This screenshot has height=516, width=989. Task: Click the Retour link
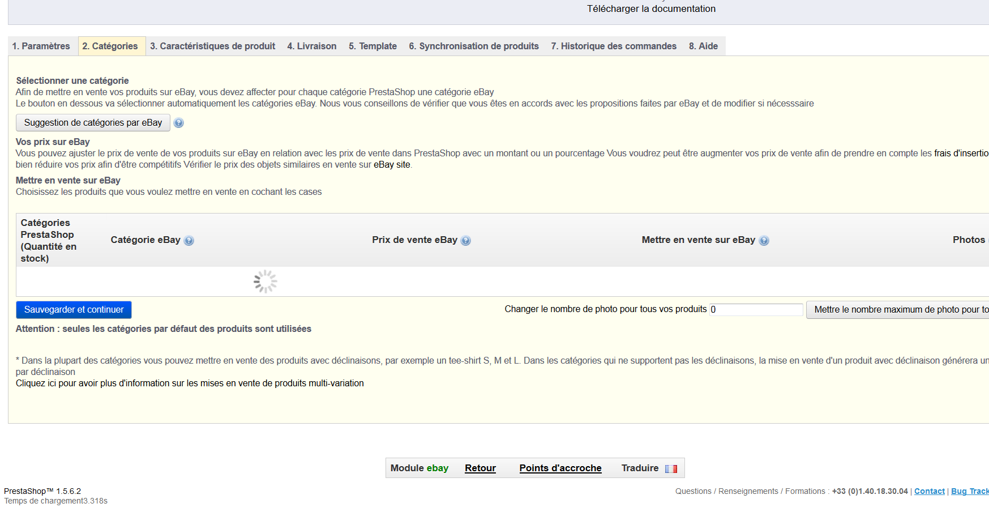click(x=480, y=468)
